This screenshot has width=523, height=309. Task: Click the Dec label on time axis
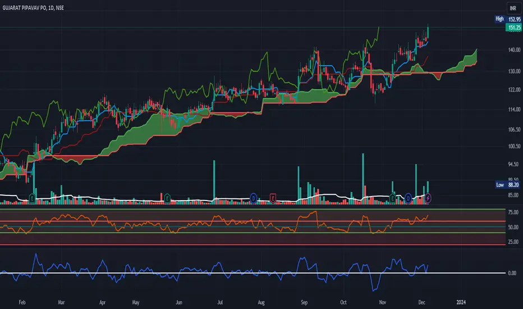point(421,302)
